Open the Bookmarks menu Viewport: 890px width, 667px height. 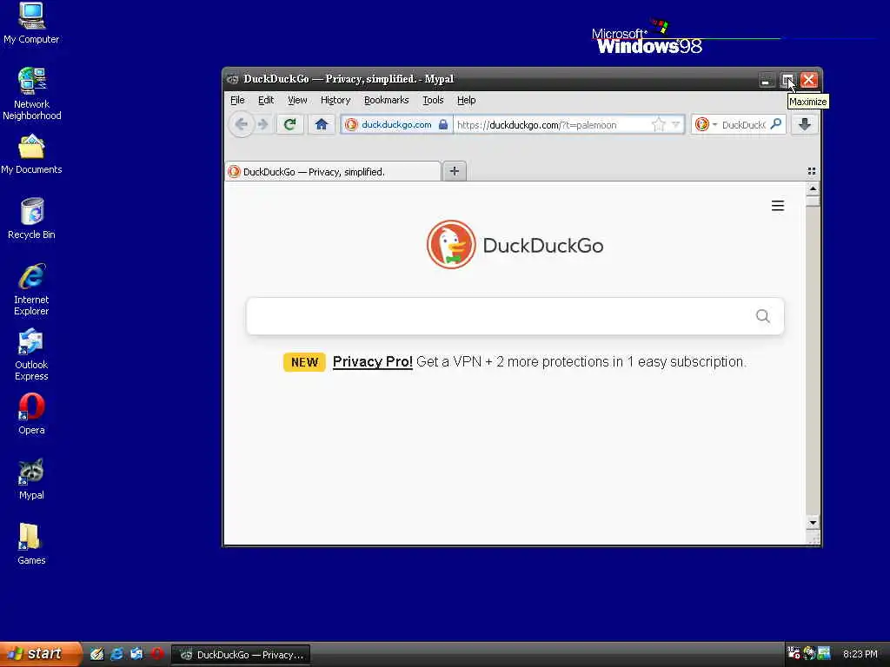coord(387,100)
